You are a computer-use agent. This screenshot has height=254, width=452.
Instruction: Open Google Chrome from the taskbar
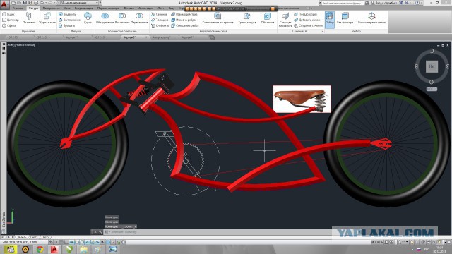point(40,249)
